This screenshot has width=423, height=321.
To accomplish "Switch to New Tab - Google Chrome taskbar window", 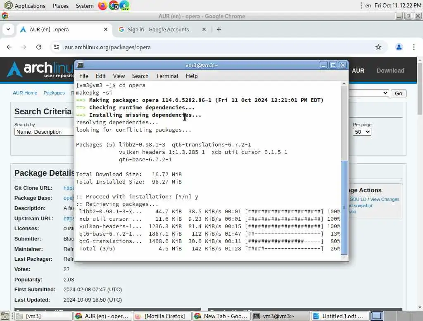I will (222, 316).
